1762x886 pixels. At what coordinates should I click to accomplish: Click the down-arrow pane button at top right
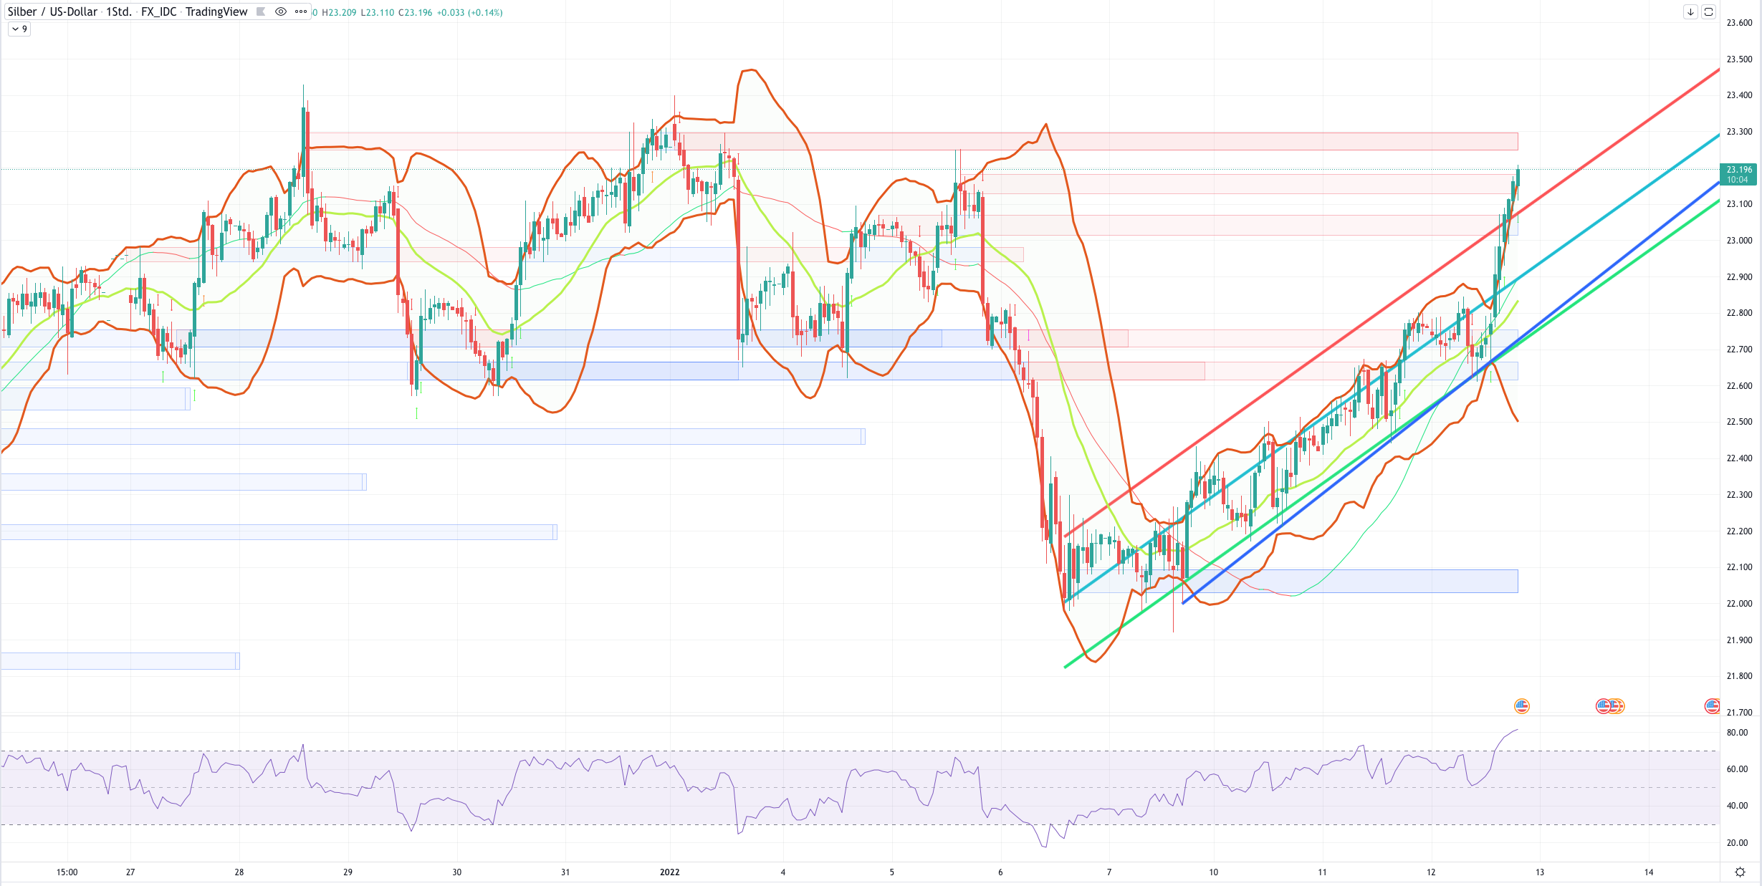pyautogui.click(x=1690, y=11)
